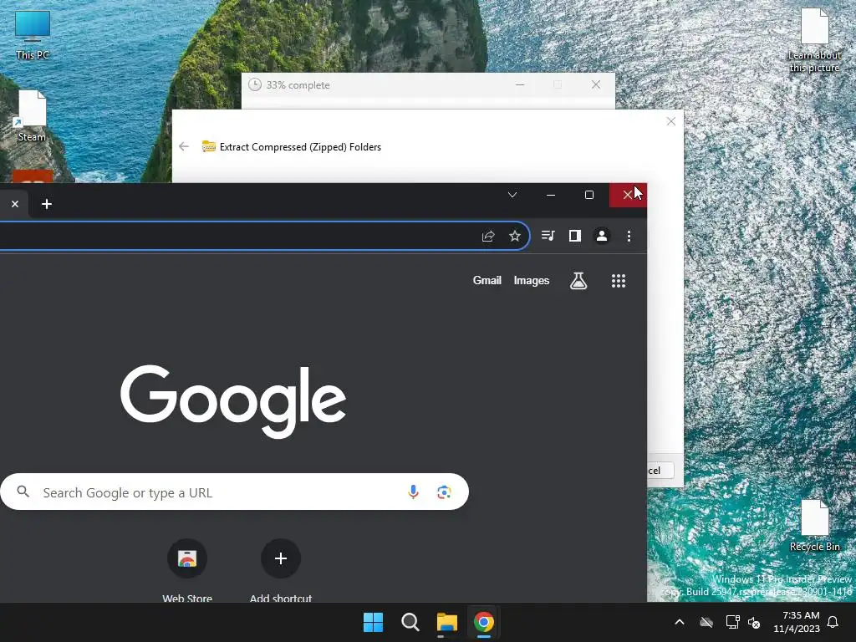This screenshot has height=642, width=856.
Task: Select the Steam desktop shortcut
Action: pyautogui.click(x=33, y=116)
